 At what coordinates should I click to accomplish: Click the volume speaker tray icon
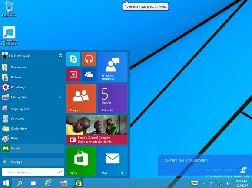[228, 183]
